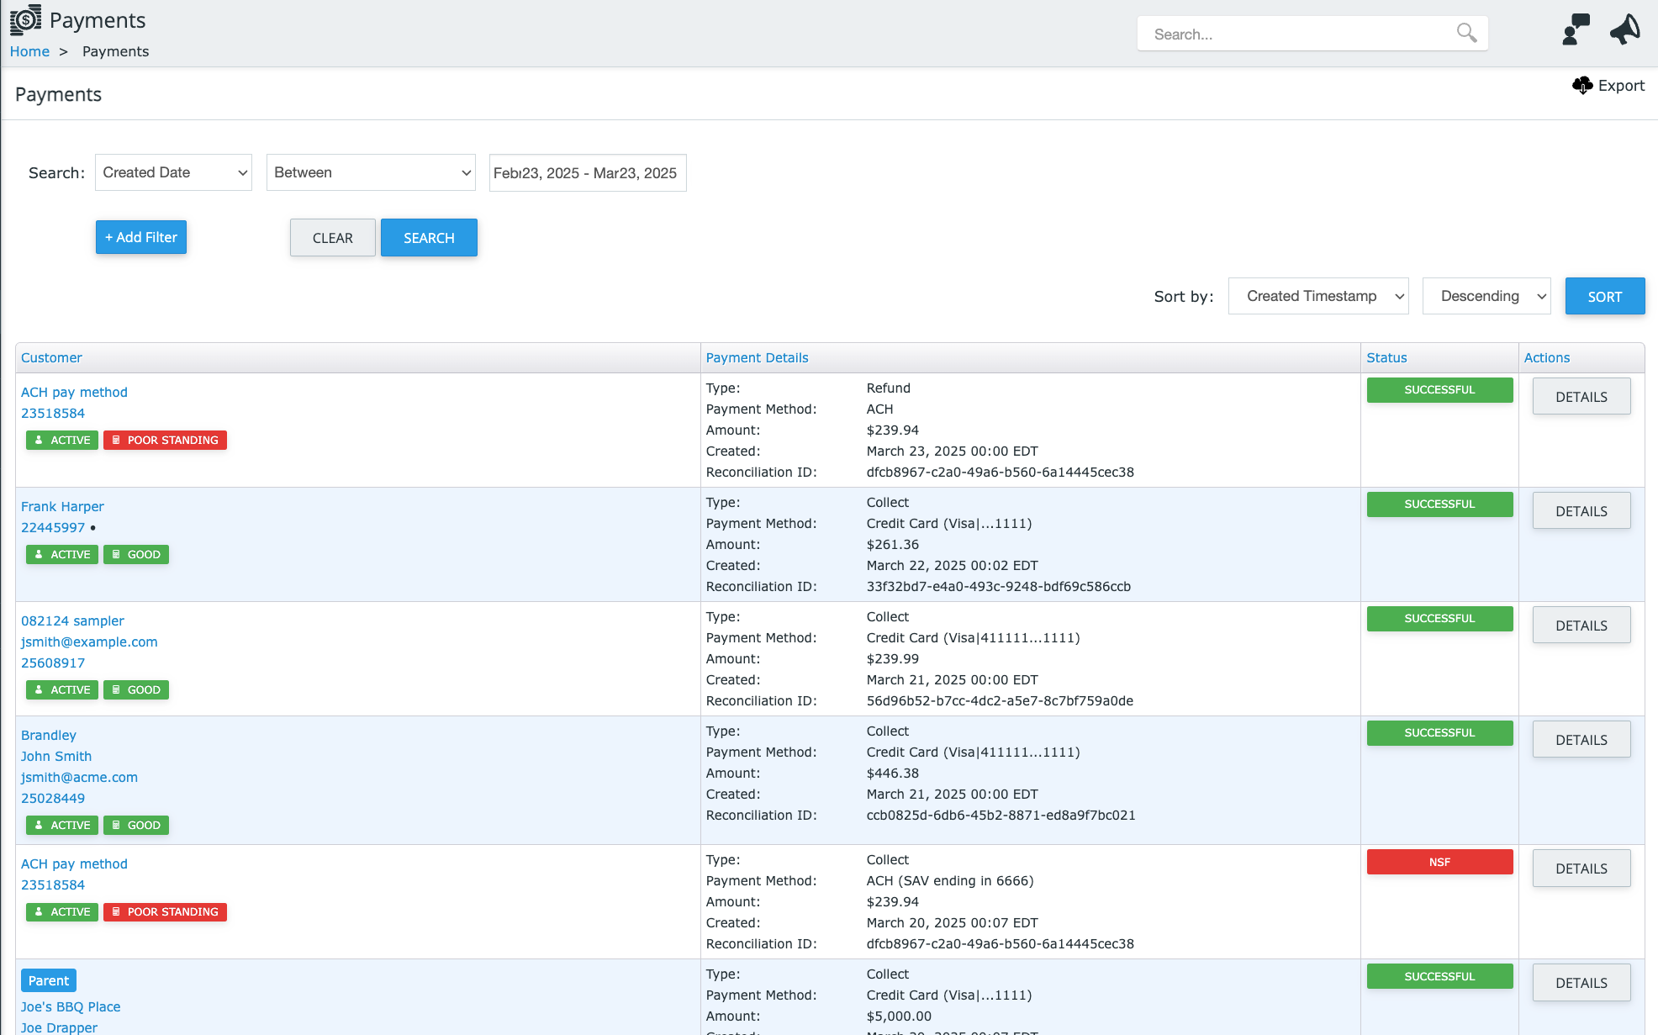Open the announcements megaphone icon

click(1625, 29)
